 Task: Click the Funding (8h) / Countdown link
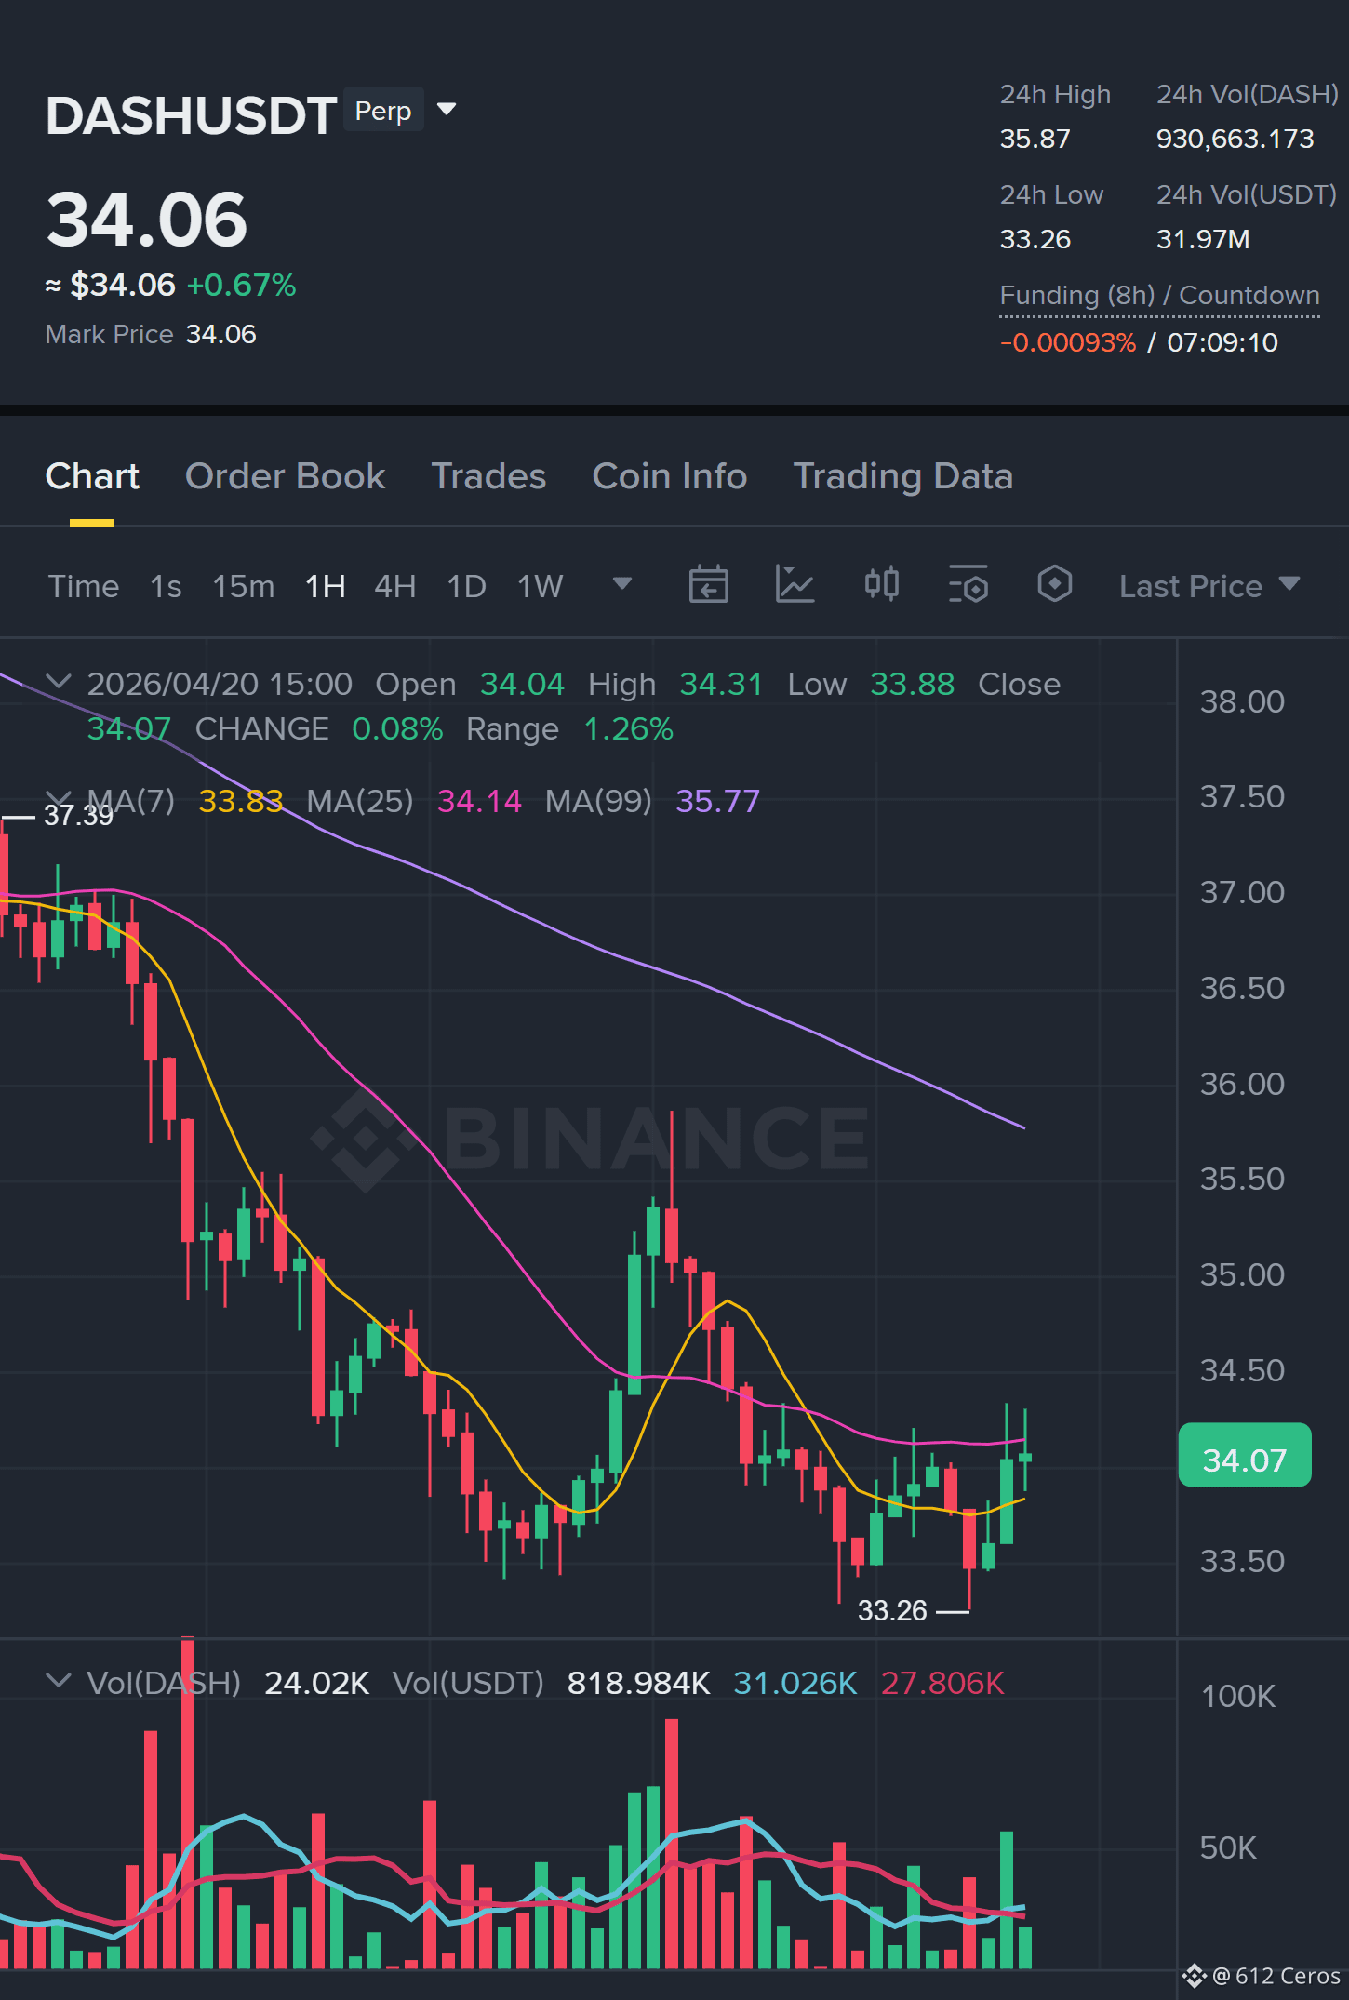1159,296
